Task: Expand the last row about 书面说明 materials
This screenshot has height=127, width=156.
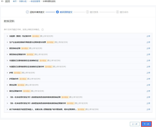Action: click(7, 110)
